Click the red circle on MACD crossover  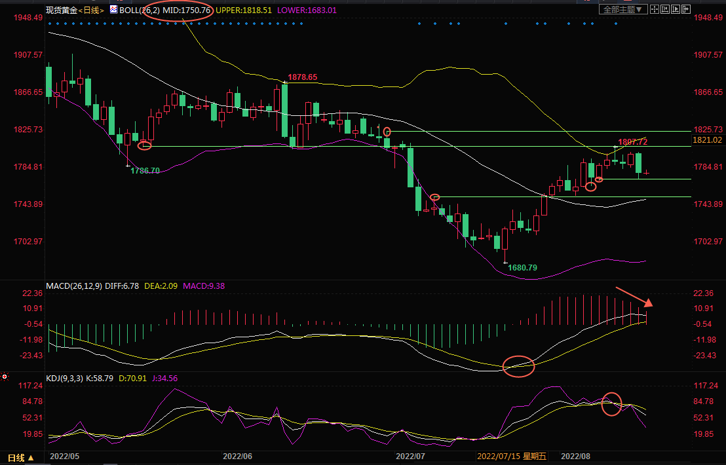coord(518,365)
